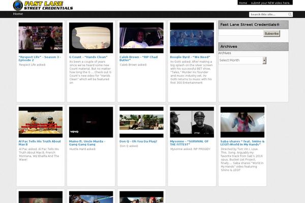
Task: Open the Mysonne Survival of the Fittest thumbnail
Action: (192, 122)
